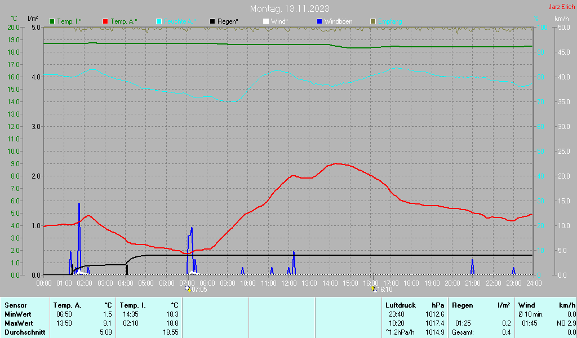Select the Luftdruck column header
Screen dimensions: 577x338
(x=401, y=305)
